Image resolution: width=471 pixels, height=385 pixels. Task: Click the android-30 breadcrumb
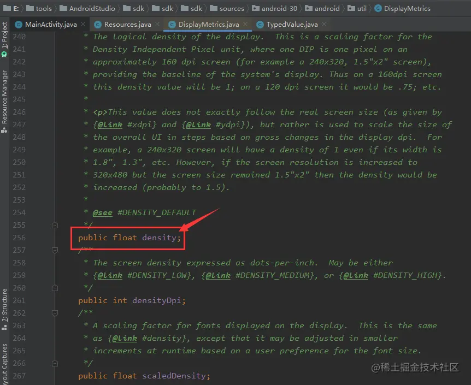[274, 8]
